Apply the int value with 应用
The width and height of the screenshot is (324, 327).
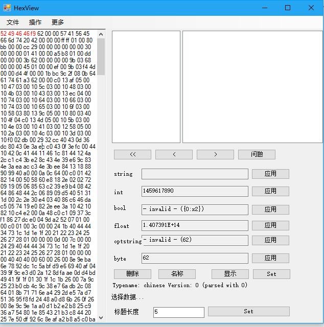point(270,191)
